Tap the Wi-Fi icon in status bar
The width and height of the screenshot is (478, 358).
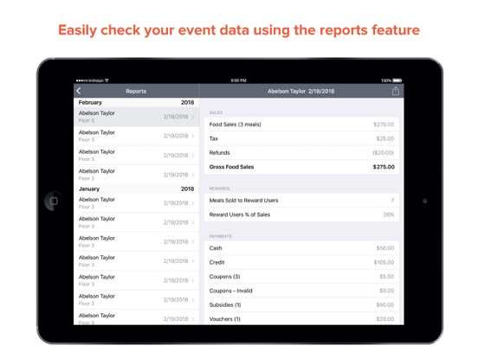tap(107, 80)
